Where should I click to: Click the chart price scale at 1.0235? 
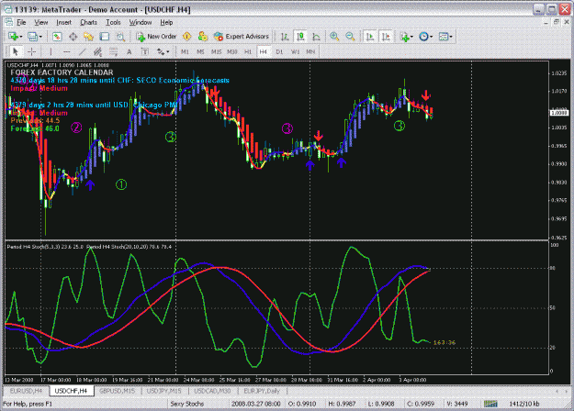click(x=558, y=73)
